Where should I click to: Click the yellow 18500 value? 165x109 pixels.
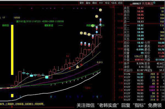(17, 18)
